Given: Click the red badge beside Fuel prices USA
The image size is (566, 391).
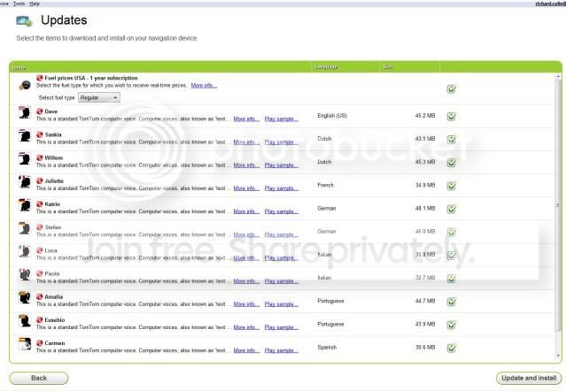Looking at the screenshot, I should [40, 78].
